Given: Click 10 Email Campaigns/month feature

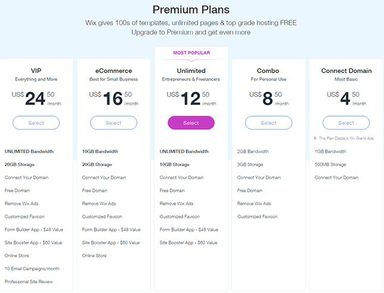Looking at the screenshot, I should pos(32,269).
